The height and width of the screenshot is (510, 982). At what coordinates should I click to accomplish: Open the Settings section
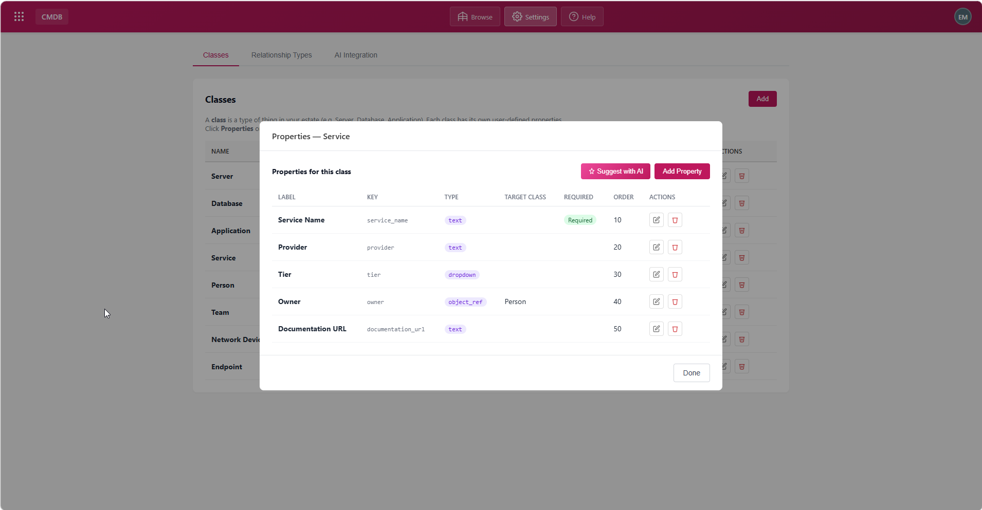pos(531,16)
